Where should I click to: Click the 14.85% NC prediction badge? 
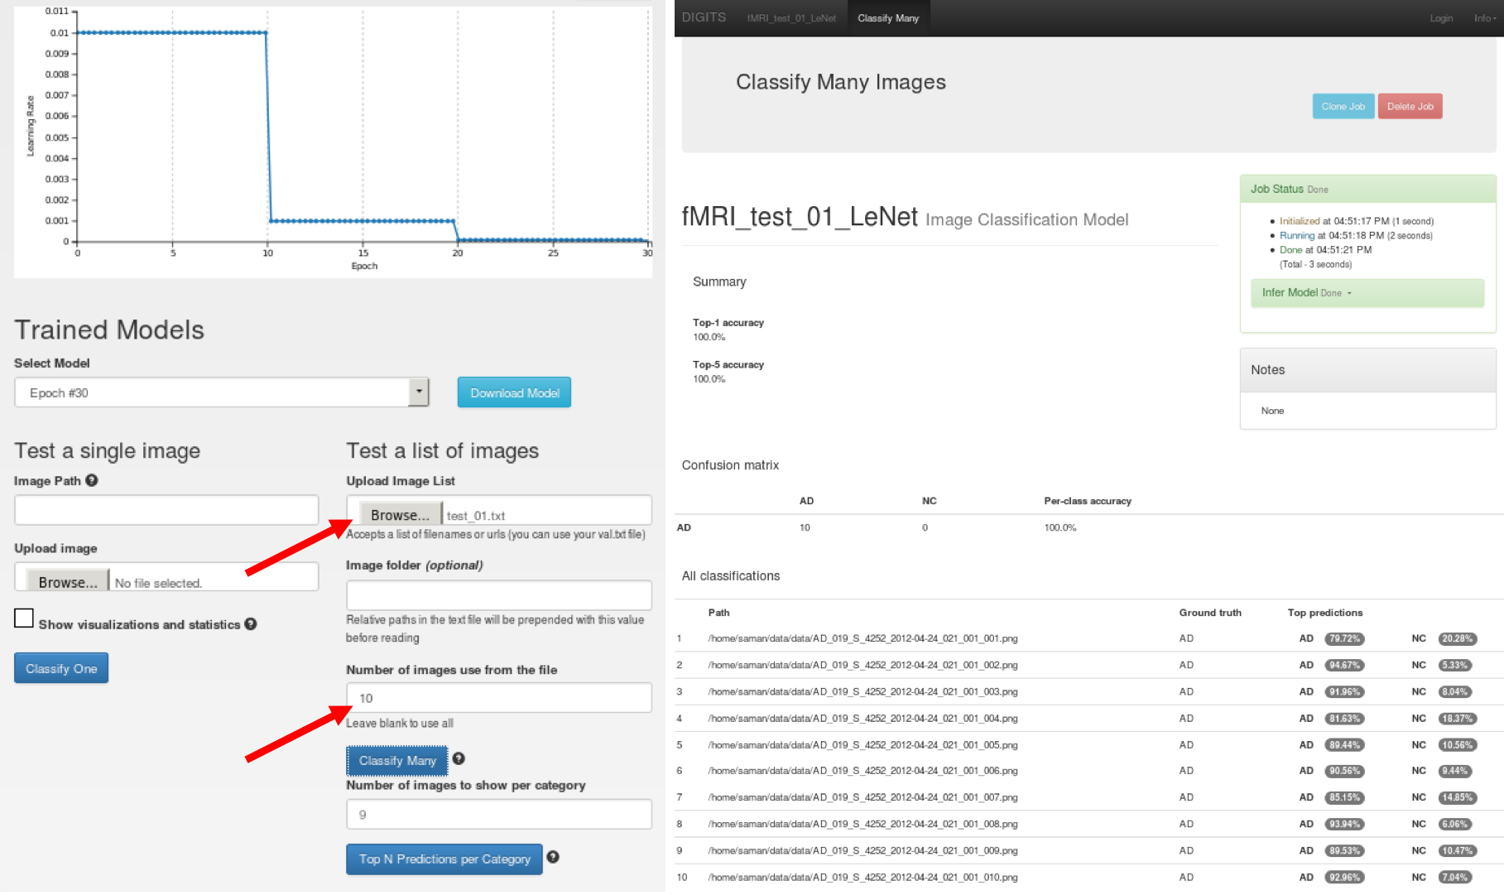(1457, 797)
